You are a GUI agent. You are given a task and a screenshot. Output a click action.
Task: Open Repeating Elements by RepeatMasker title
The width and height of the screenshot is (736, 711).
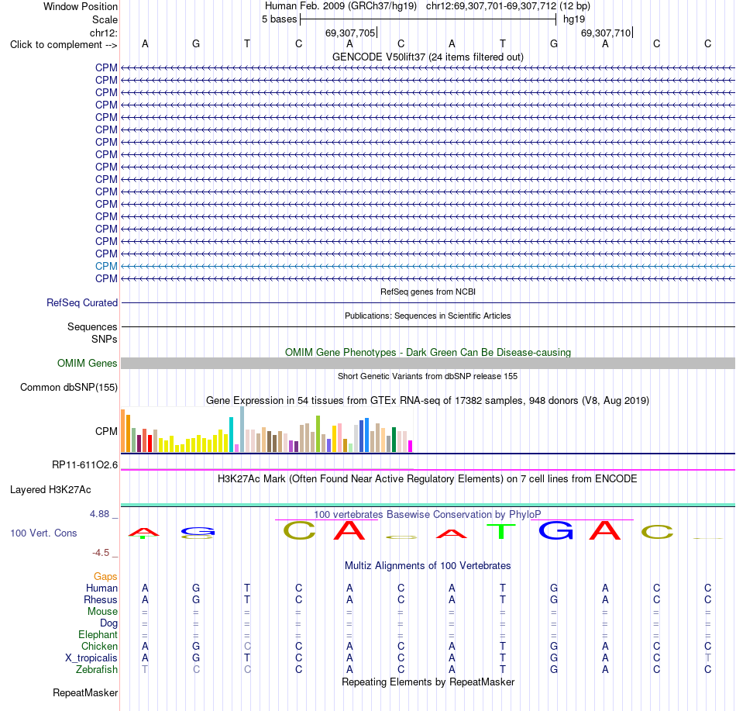pos(428,682)
